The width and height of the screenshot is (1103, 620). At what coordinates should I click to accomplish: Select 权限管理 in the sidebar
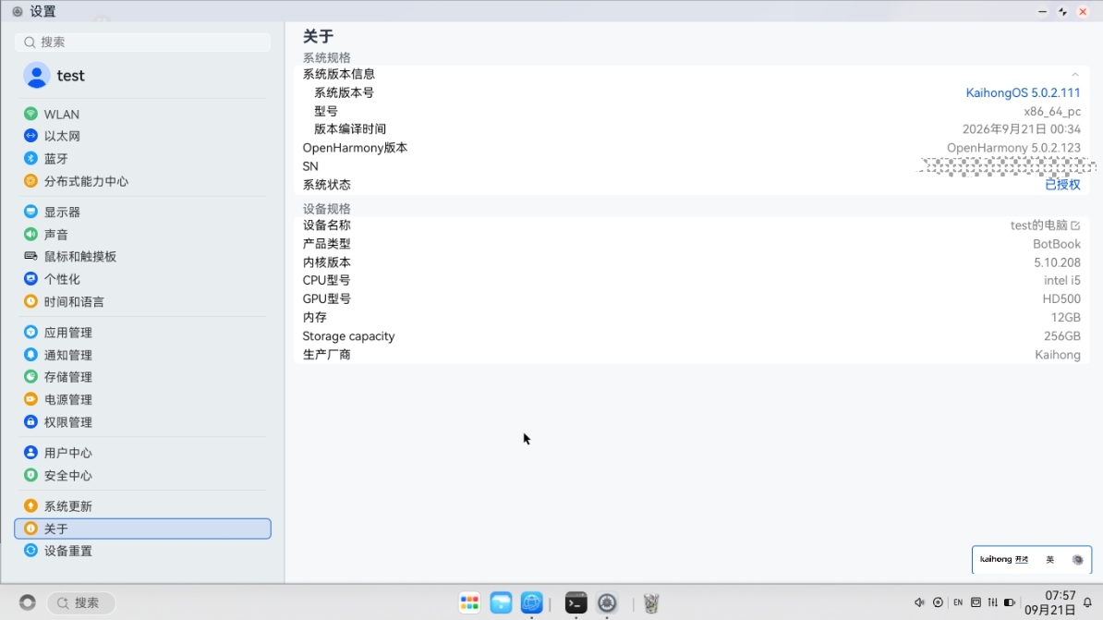pyautogui.click(x=142, y=421)
